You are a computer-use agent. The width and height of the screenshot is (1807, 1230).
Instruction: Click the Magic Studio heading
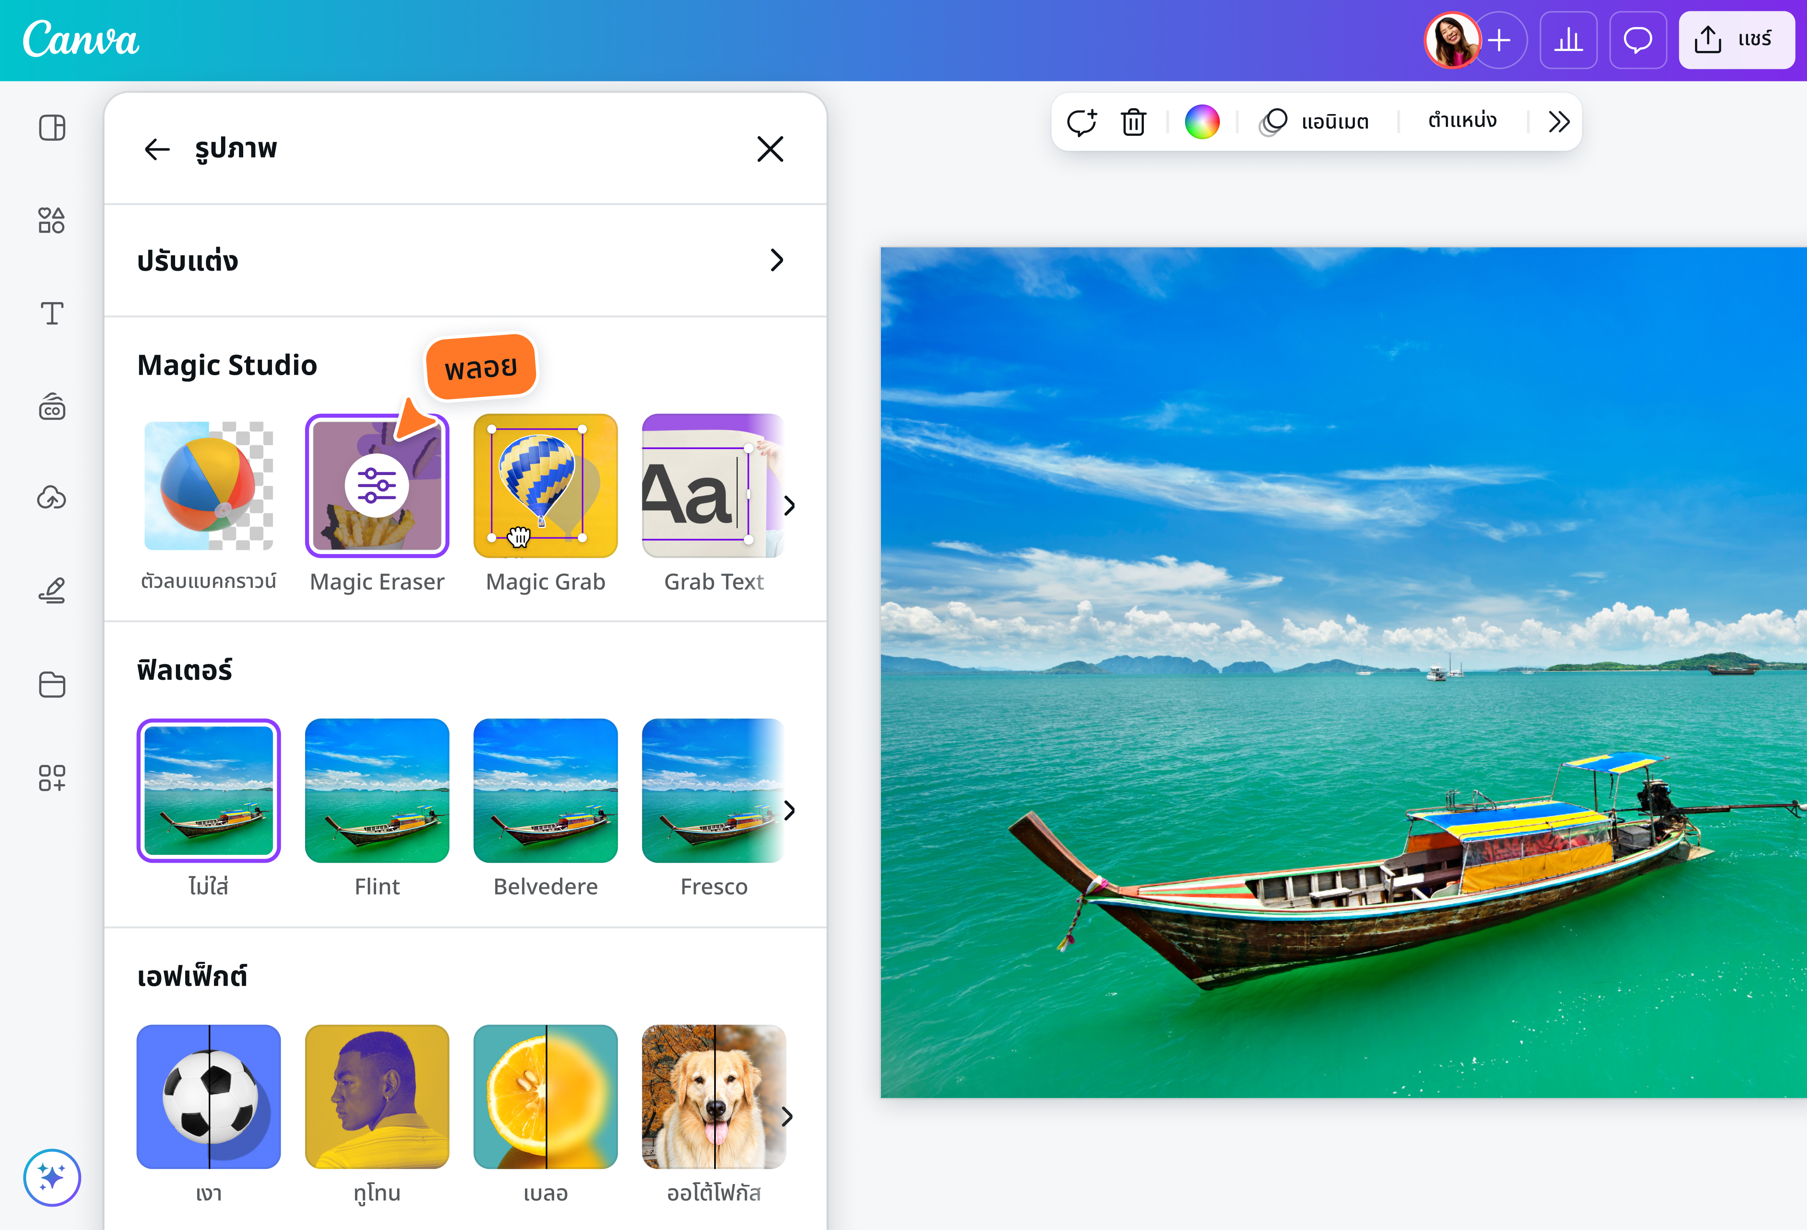coord(227,366)
